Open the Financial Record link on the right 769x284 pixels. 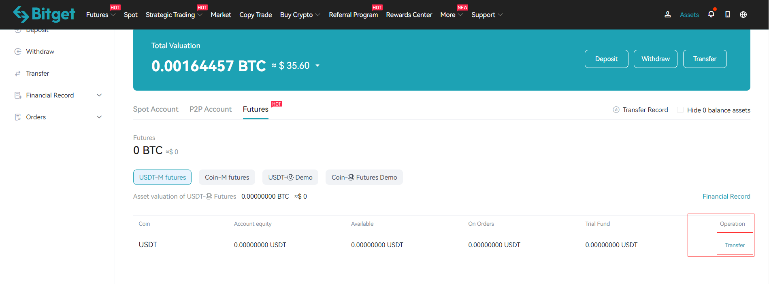(726, 196)
